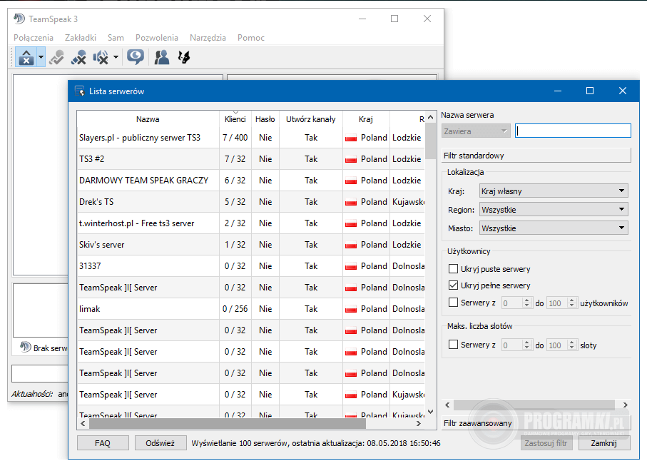The image size is (647, 466).
Task: Open the Zakładki menu
Action: point(81,38)
